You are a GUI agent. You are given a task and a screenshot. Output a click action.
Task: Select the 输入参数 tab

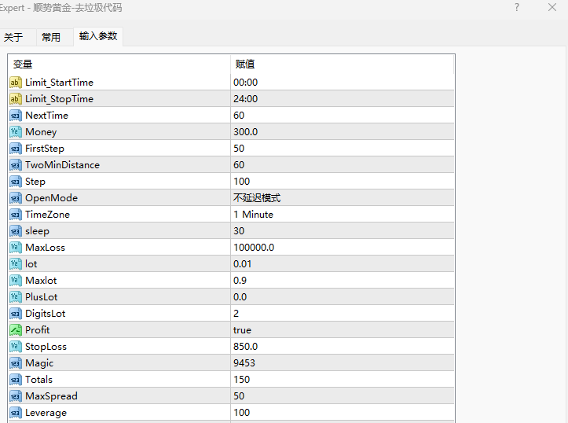pyautogui.click(x=98, y=36)
